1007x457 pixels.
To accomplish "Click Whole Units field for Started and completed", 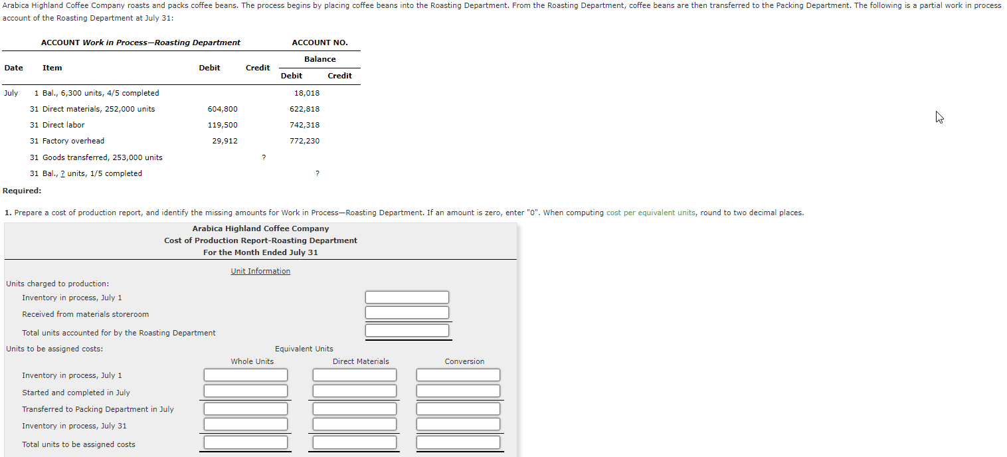I will 246,391.
